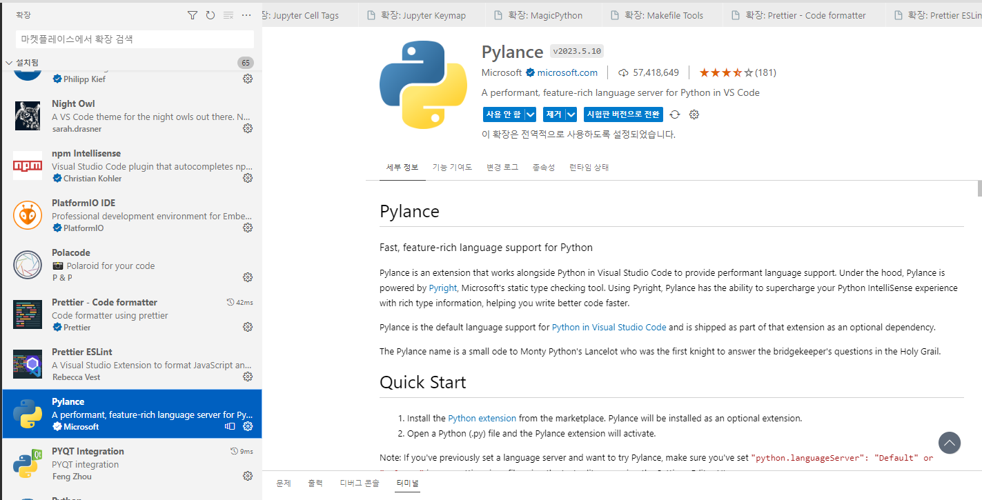Click Polacode aperture logo
This screenshot has height=500, width=982.
coord(28,265)
